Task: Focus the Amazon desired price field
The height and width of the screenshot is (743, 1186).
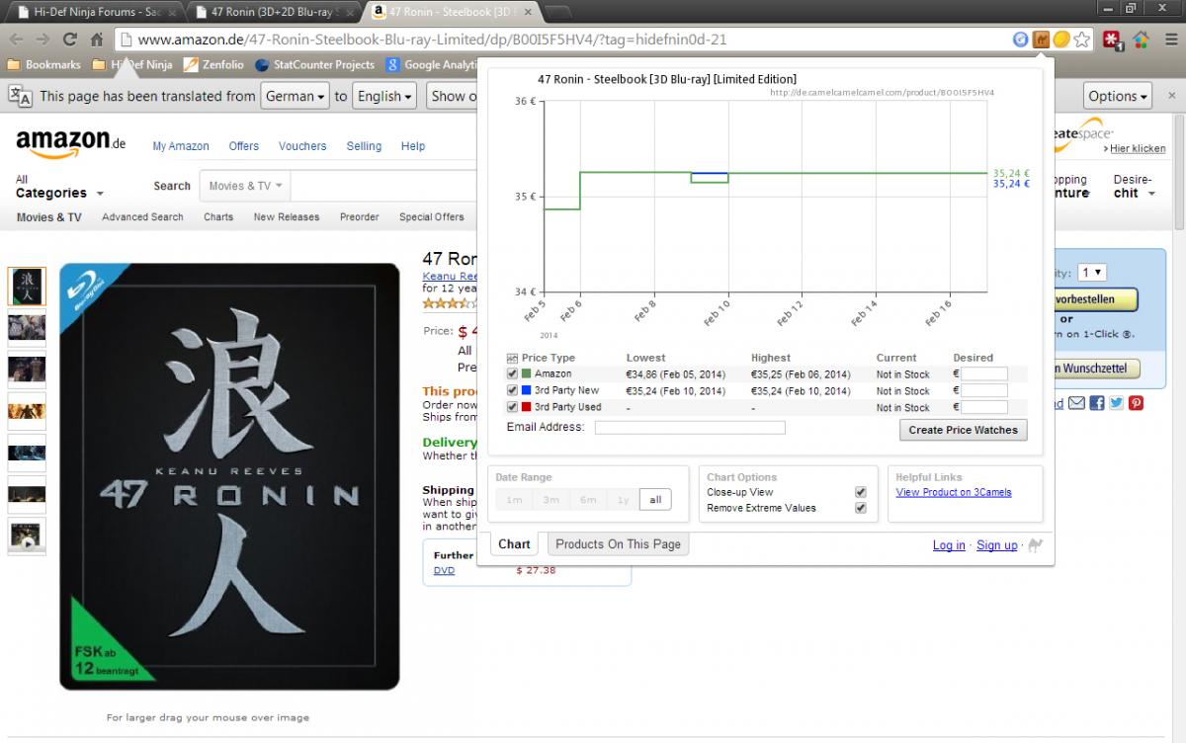Action: pyautogui.click(x=984, y=374)
